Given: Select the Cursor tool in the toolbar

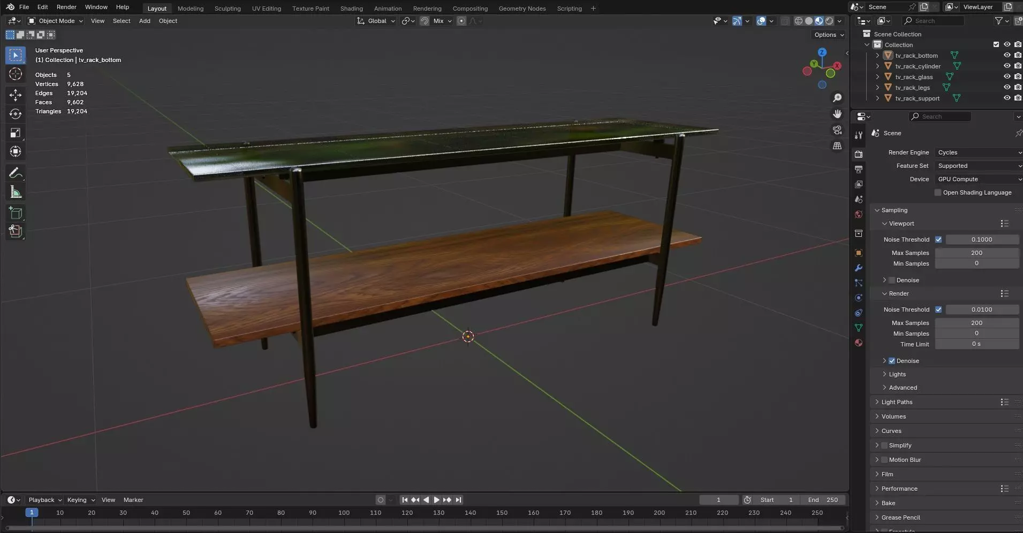Looking at the screenshot, I should (x=16, y=74).
